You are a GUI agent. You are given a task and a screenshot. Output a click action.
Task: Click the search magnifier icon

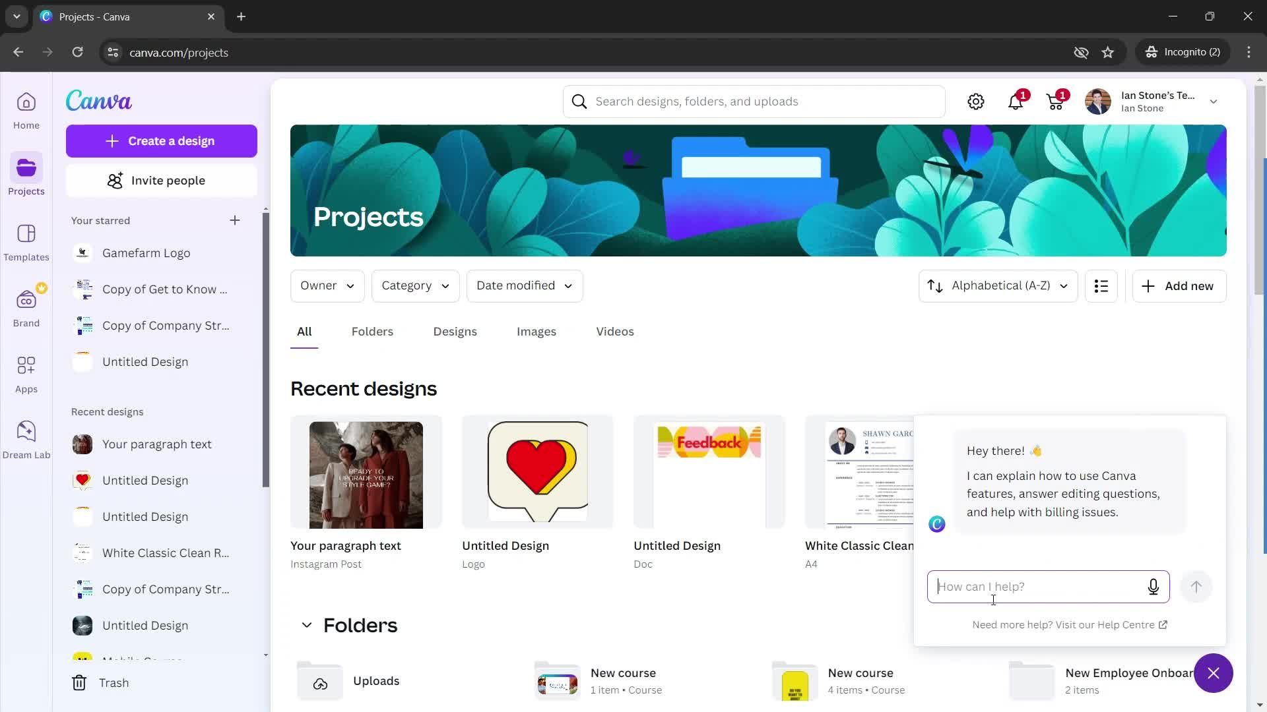click(579, 102)
